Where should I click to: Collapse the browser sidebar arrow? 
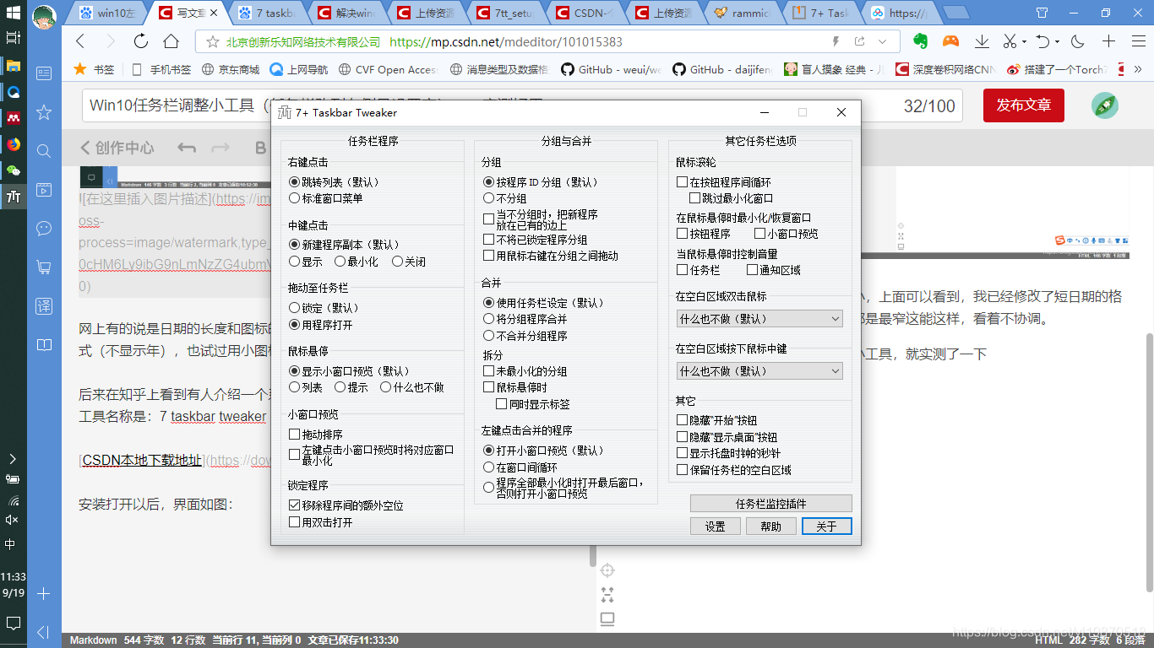44,632
